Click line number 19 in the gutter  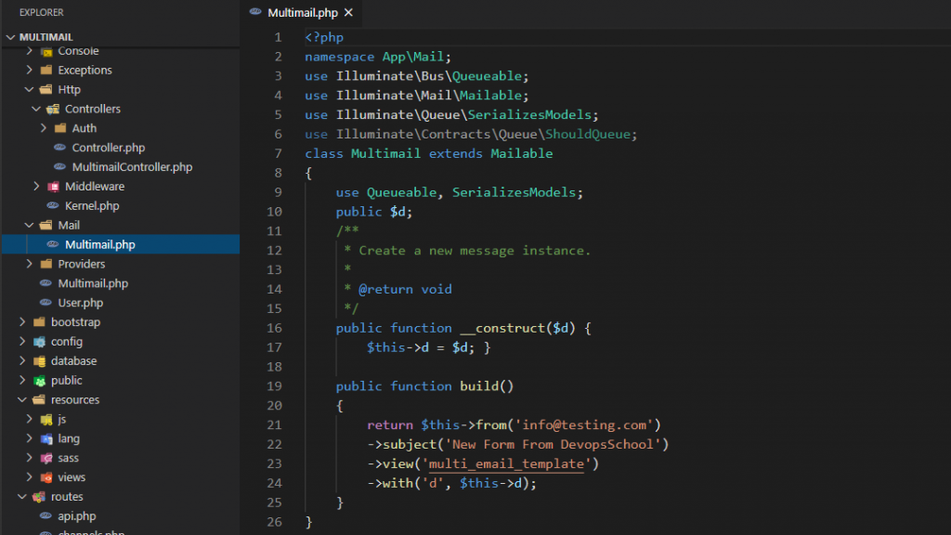[274, 386]
